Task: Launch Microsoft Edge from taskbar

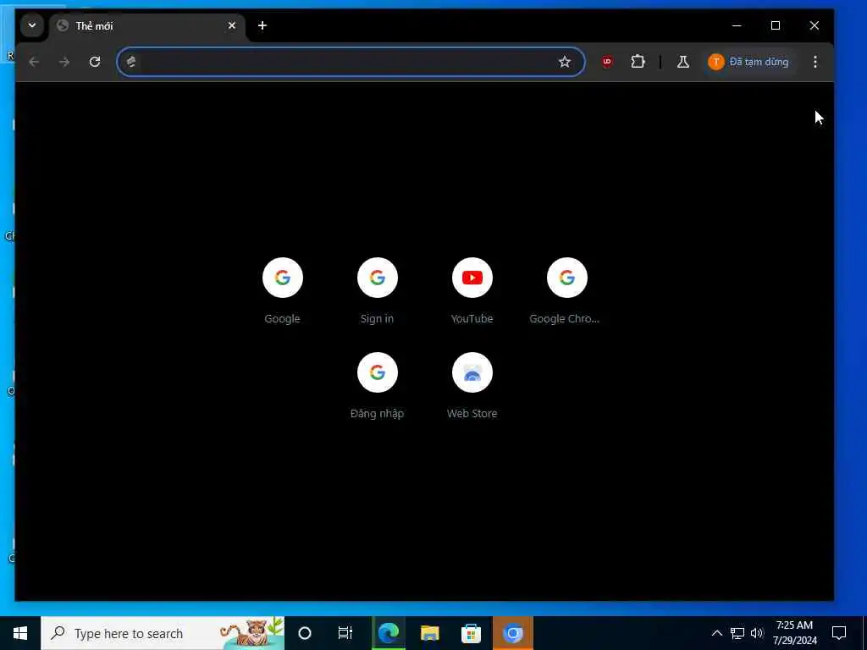Action: (x=388, y=633)
